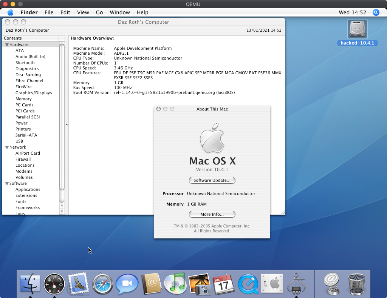387x298 pixels.
Task: Select Audio (Built In) in Contents
Action: [30, 57]
